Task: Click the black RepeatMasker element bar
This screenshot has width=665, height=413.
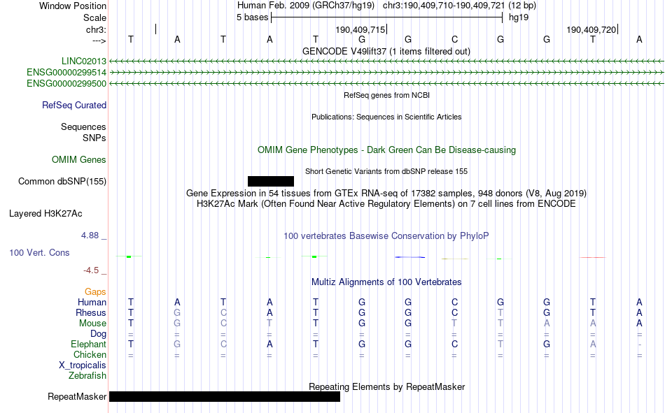Action: [x=225, y=396]
